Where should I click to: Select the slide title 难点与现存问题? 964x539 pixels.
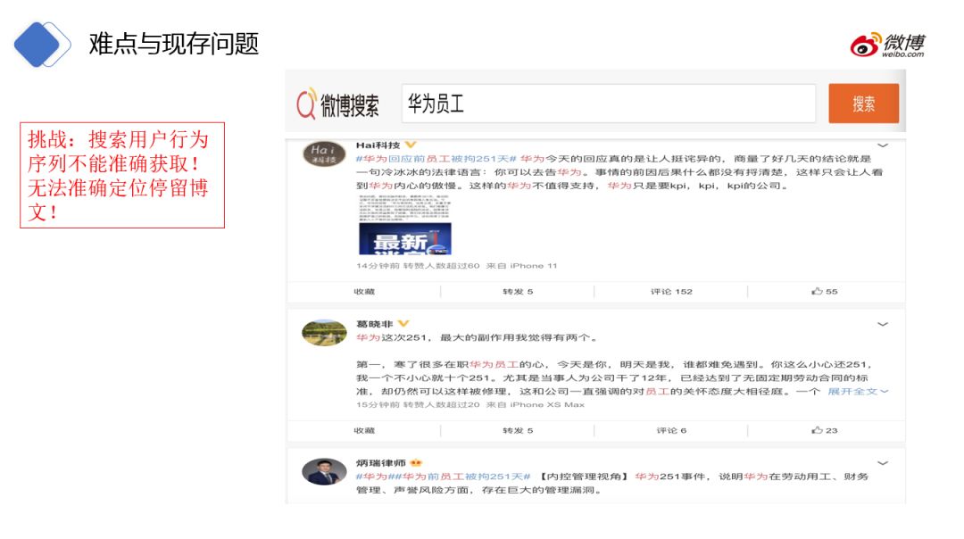click(x=174, y=45)
